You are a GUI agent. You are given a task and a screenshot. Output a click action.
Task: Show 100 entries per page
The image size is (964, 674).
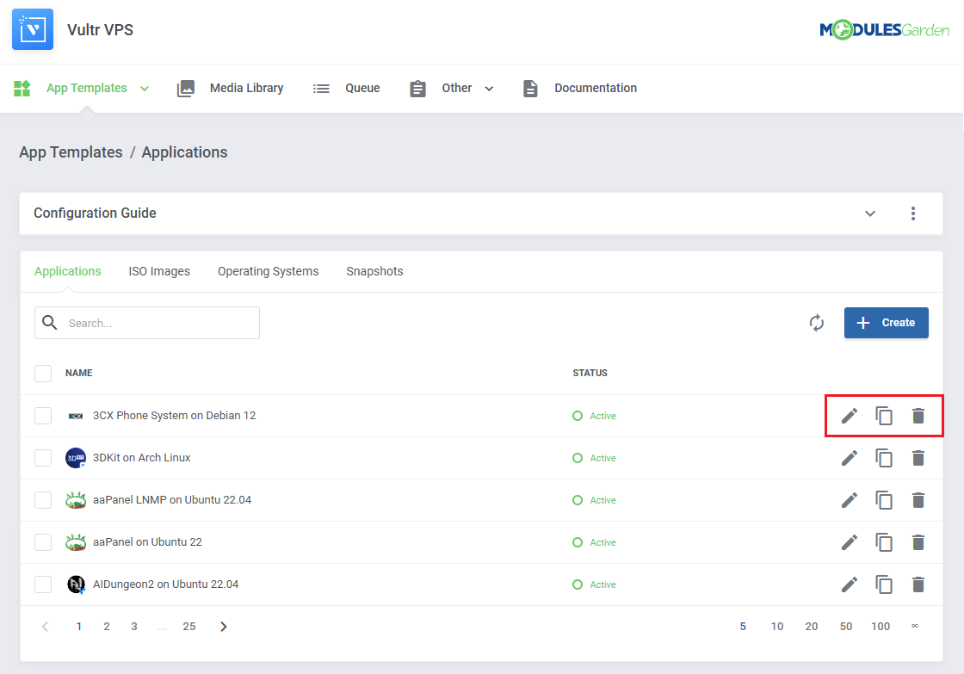click(x=881, y=627)
